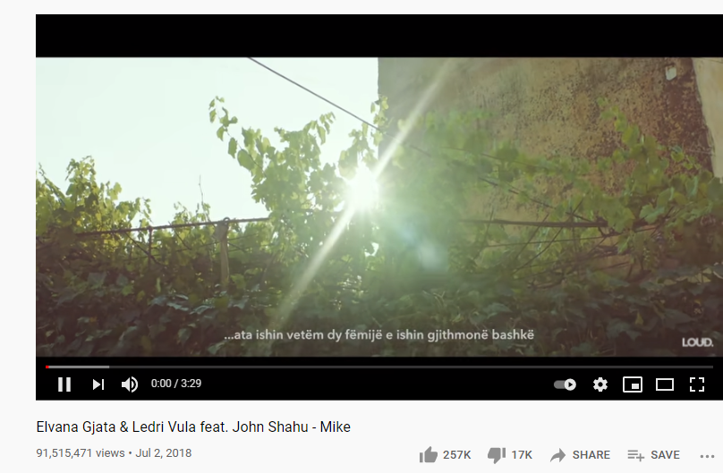Enable miniplayer mode
723x473 pixels.
click(x=632, y=384)
